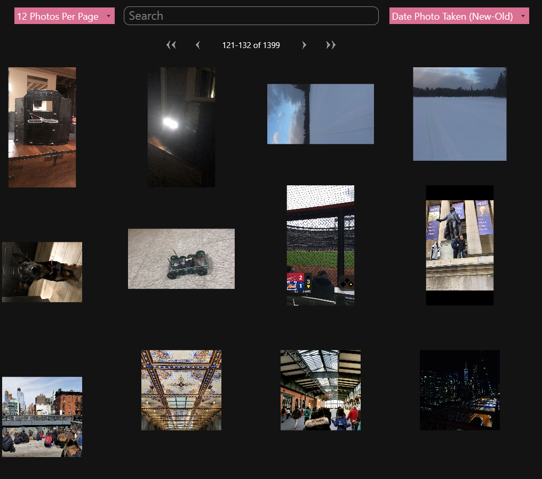Viewport: 542px width, 479px height.
Task: Open the snowy field at dusk photo
Action: [459, 114]
